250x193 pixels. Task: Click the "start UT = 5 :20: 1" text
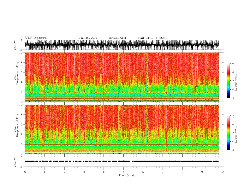[152, 38]
